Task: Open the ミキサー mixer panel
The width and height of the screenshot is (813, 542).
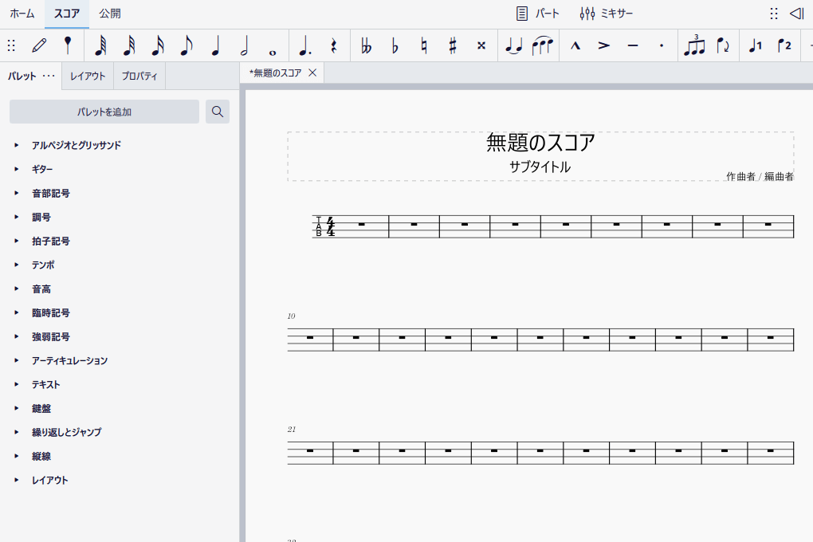Action: (606, 14)
